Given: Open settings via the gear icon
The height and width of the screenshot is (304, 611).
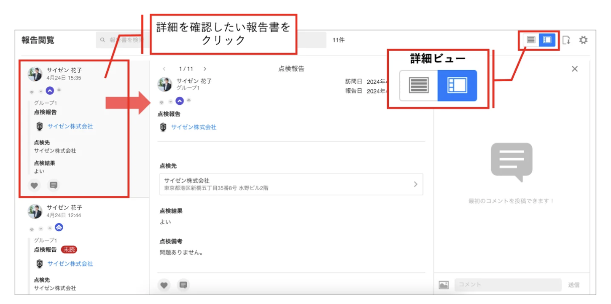Looking at the screenshot, I should (583, 40).
